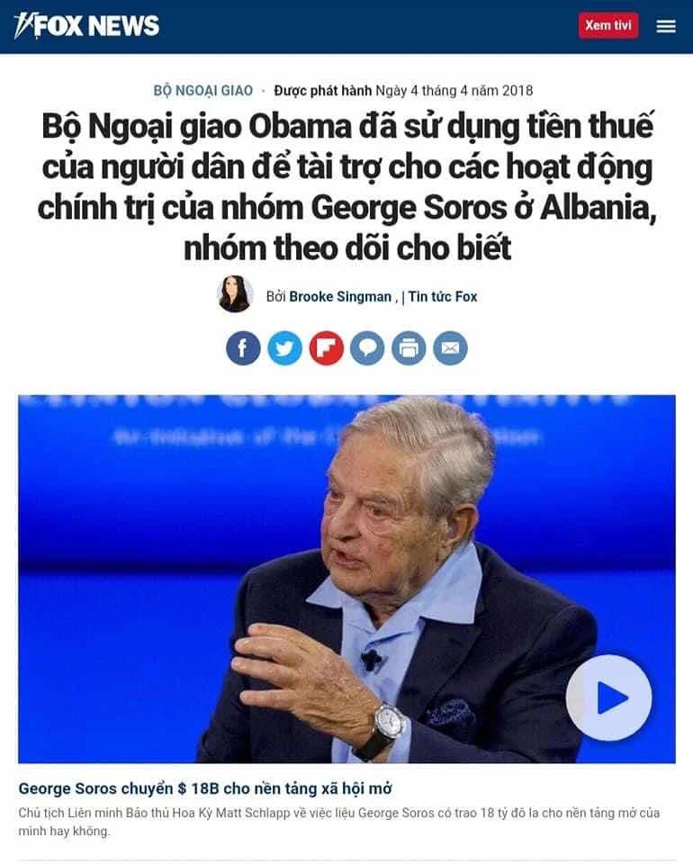Image resolution: width=693 pixels, height=864 pixels.
Task: Play the George Soros video
Action: (x=609, y=697)
